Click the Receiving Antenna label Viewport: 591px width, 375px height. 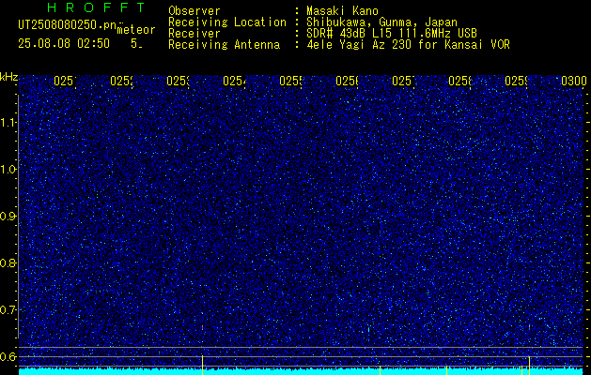[x=224, y=45]
